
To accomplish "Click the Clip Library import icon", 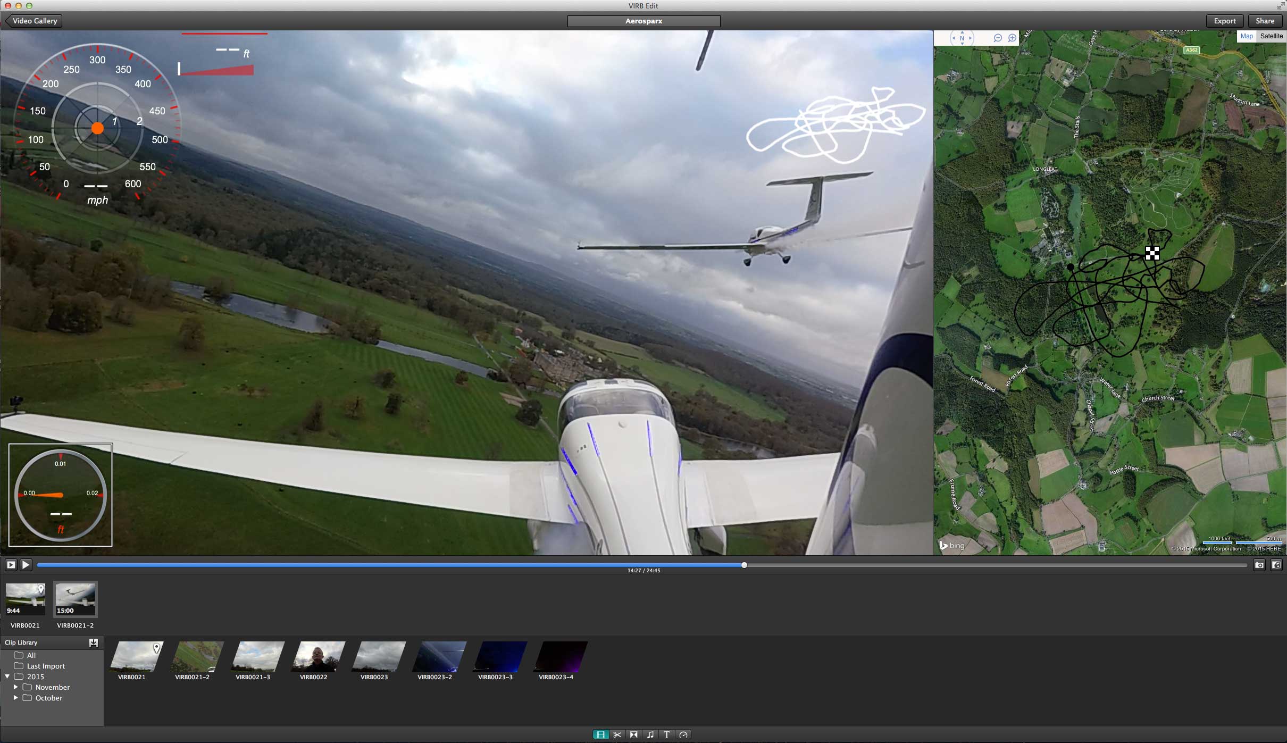I will click(94, 643).
